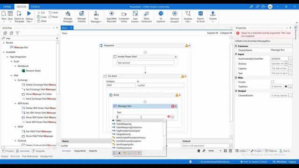Click the 'Get-service' command field
Screen dimensions: 299x168
(x=145, y=63)
